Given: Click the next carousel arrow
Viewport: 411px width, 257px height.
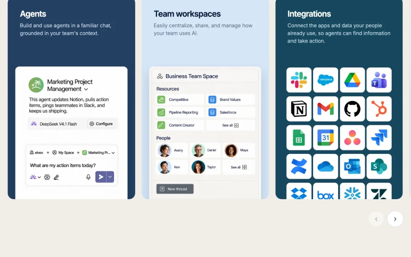Looking at the screenshot, I should tap(395, 219).
